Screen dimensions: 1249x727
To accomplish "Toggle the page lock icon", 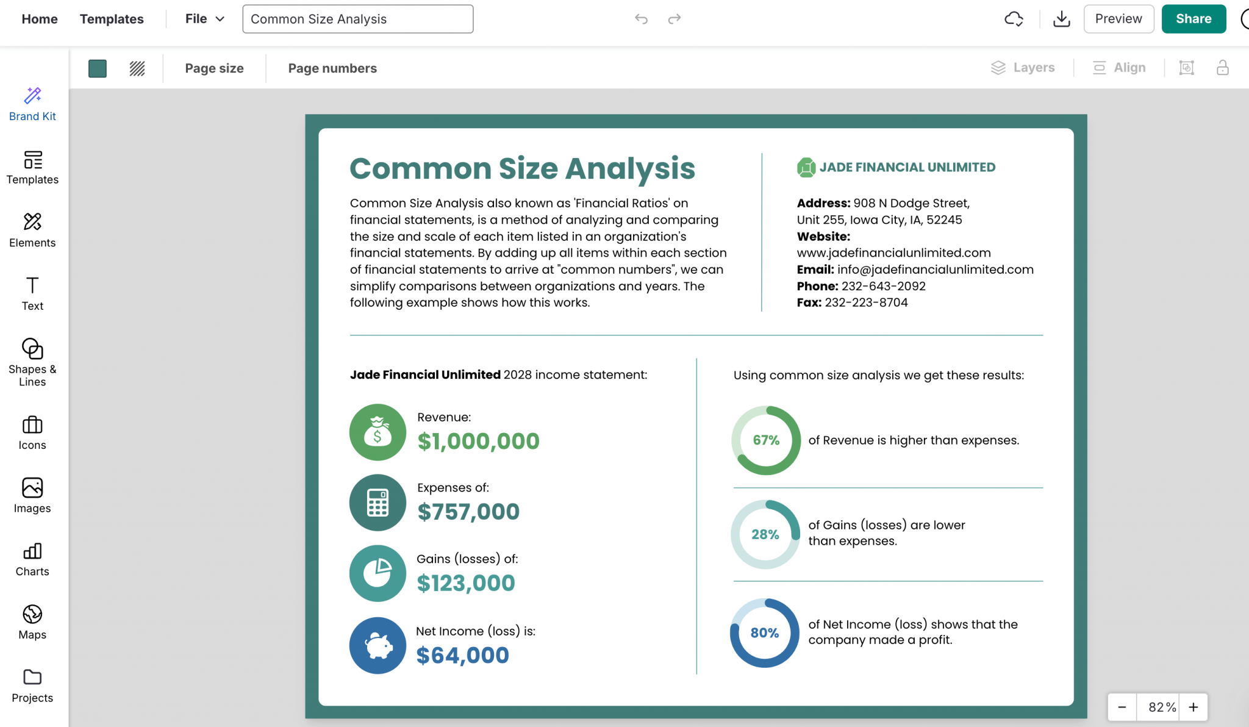I will 1223,68.
